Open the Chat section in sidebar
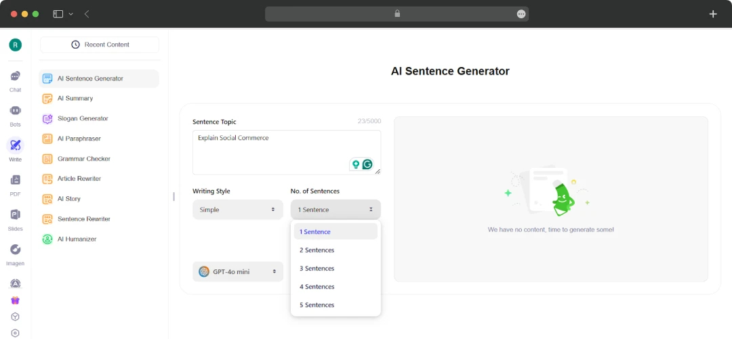Viewport: 732px width, 339px height. click(15, 77)
